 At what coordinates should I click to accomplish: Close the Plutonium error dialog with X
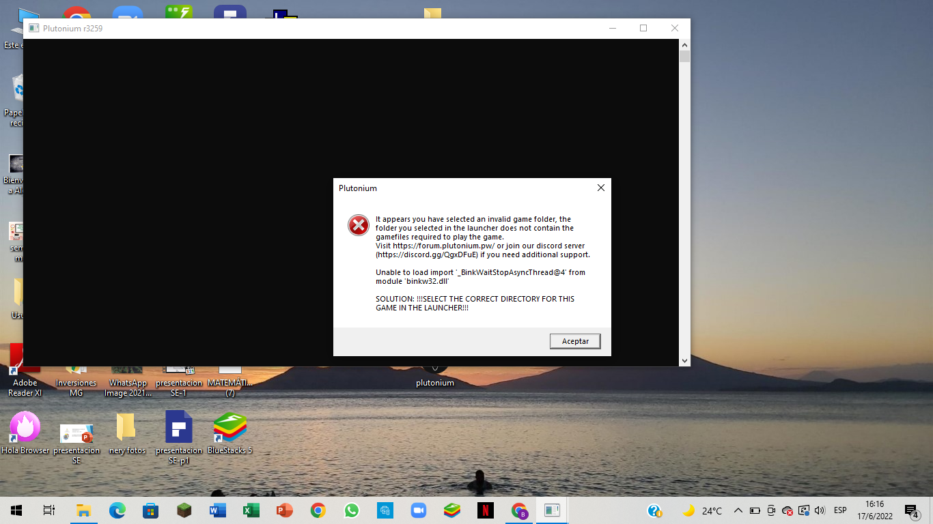(601, 188)
